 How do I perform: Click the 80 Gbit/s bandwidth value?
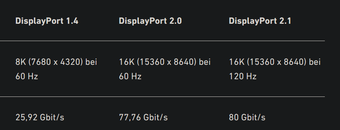tap(247, 117)
